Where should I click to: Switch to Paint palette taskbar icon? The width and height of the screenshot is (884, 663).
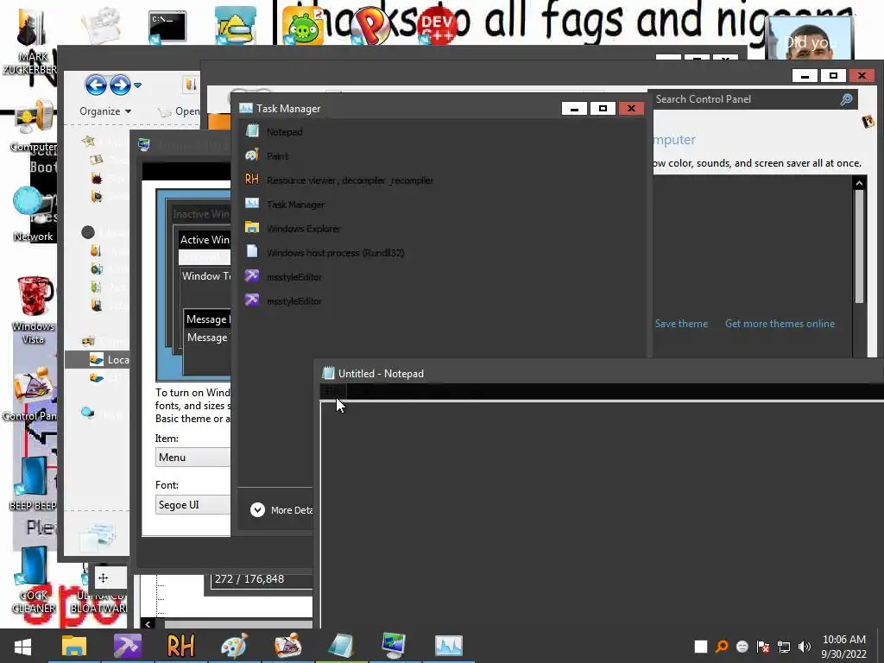(234, 646)
